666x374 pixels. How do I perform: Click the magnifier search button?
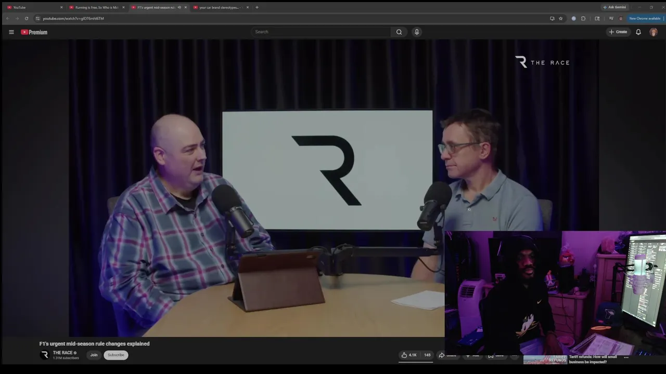pyautogui.click(x=399, y=32)
